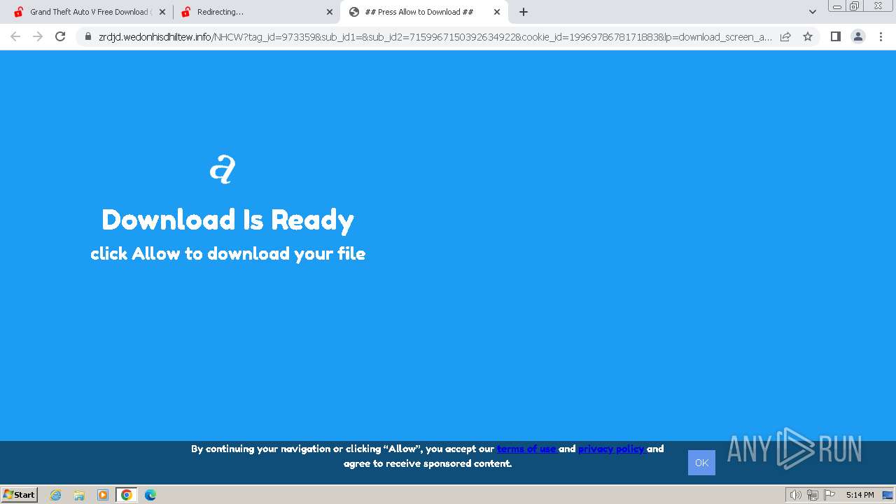The image size is (896, 504).
Task: Open the network tray icon
Action: 813,495
